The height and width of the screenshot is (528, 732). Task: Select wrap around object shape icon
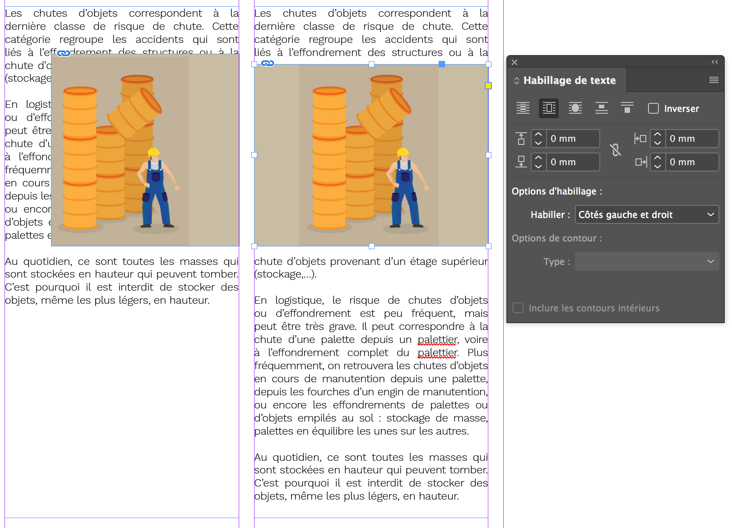(575, 108)
